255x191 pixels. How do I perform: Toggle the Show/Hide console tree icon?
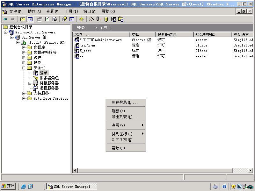coord(30,19)
